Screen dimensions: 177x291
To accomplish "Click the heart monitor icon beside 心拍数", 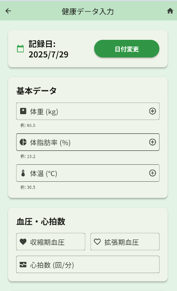I will coord(23,265).
